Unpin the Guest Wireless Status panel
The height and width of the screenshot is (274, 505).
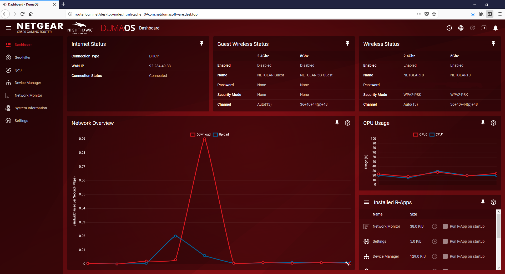347,44
